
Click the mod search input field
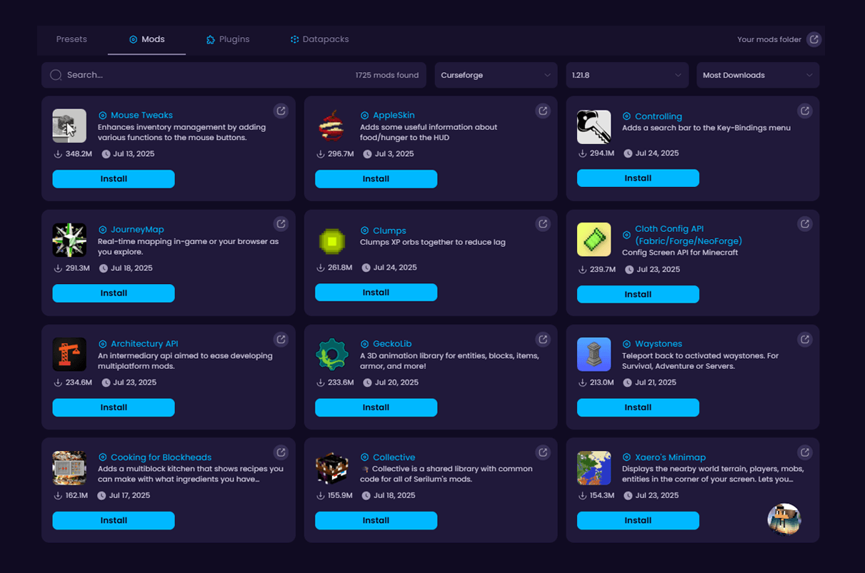[234, 75]
